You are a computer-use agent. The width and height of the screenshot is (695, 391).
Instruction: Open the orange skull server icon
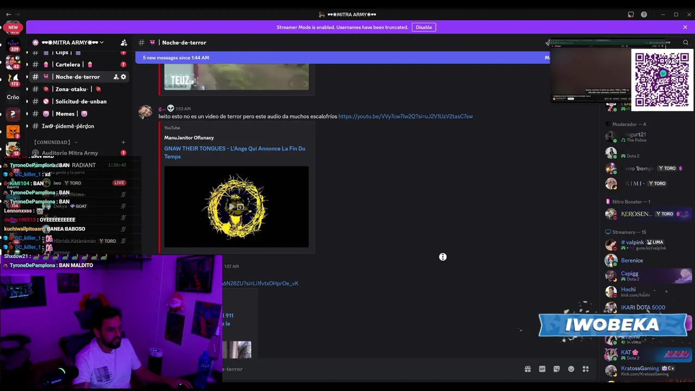[x=12, y=131]
